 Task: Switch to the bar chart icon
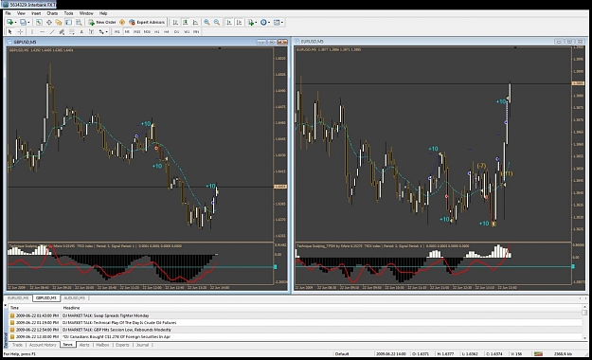[x=175, y=23]
